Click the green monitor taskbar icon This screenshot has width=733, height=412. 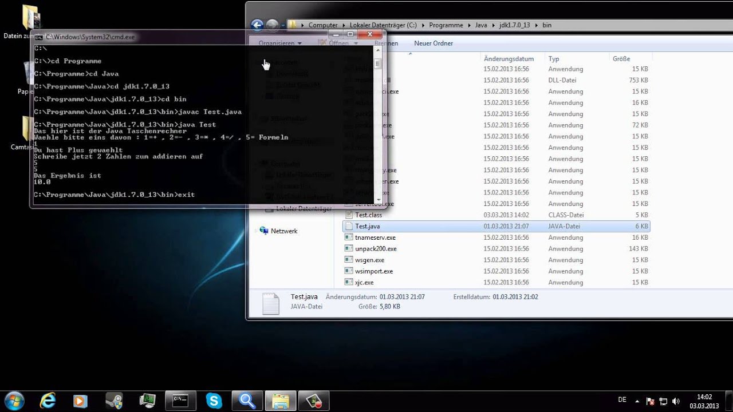(x=147, y=400)
